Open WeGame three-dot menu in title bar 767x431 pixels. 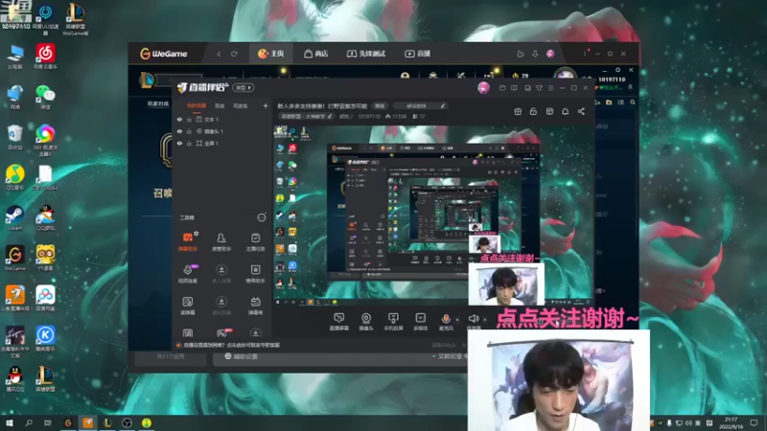coord(585,54)
